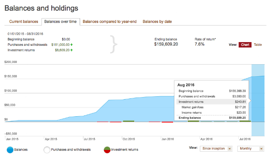Click the green Oct 2015 returns bar
Screen dimensions: 267x160
[129, 121]
